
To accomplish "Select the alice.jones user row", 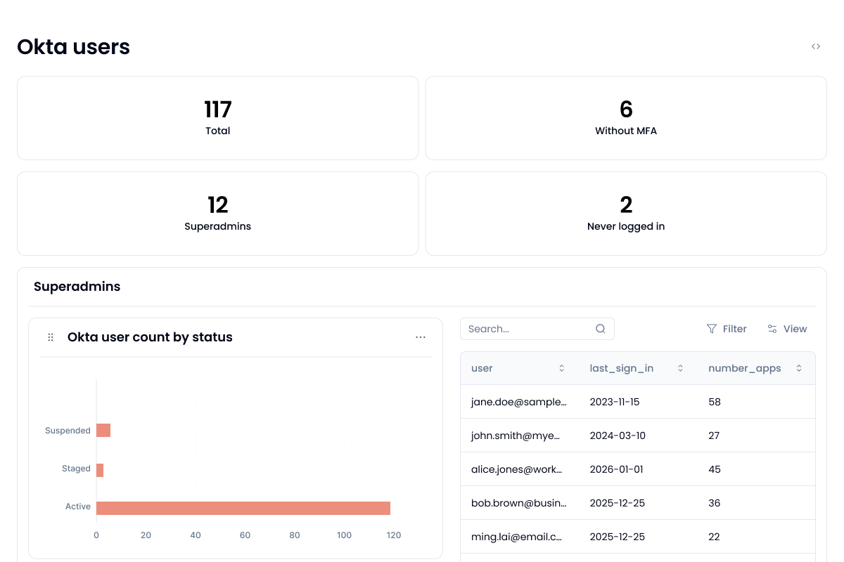I will (518, 469).
